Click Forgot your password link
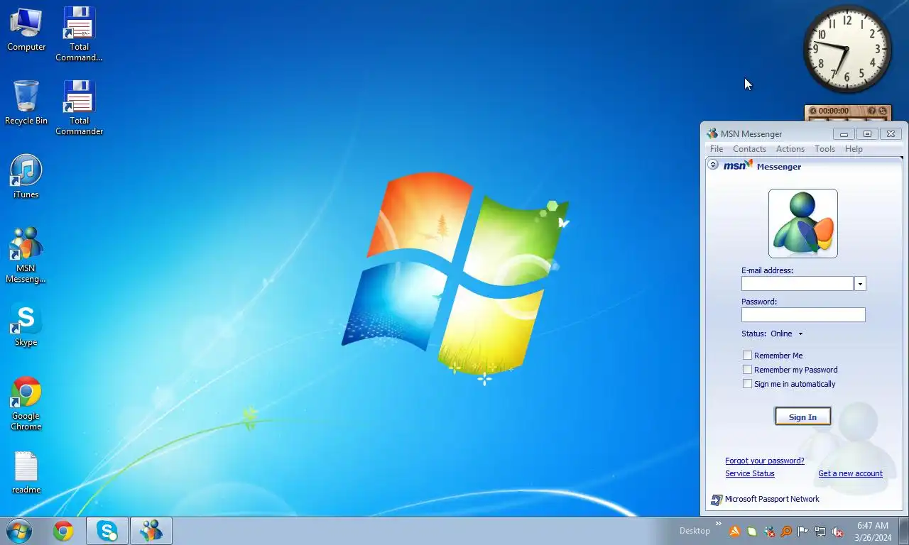The image size is (909, 545). (765, 461)
